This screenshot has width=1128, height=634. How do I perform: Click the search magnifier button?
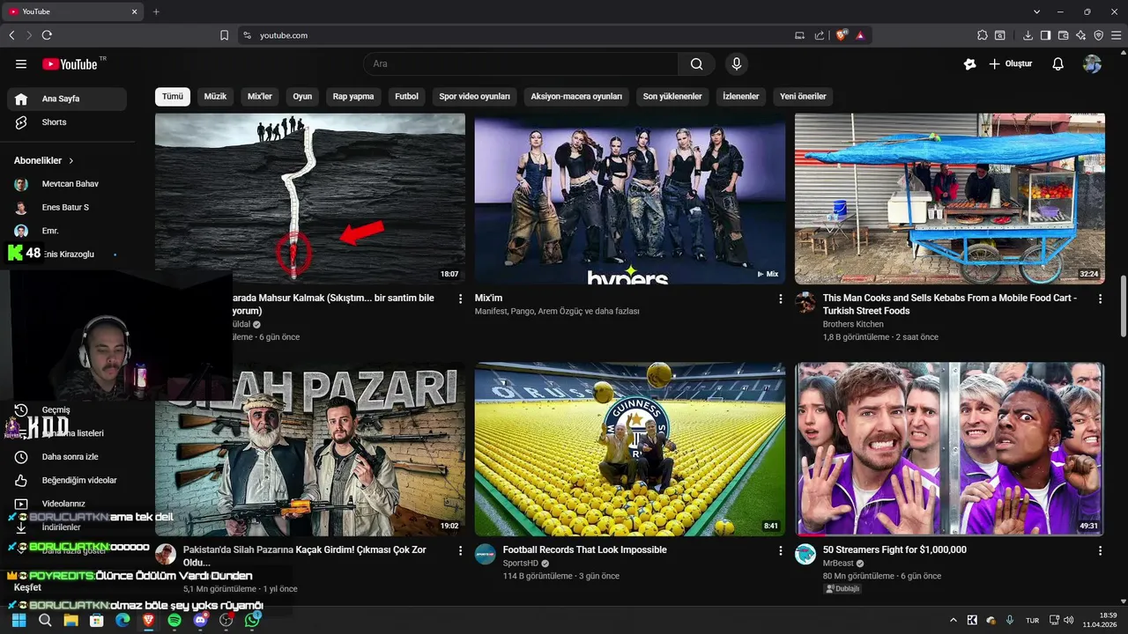pyautogui.click(x=696, y=63)
